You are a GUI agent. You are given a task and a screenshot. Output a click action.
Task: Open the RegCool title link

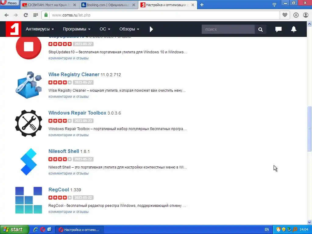[x=59, y=190]
